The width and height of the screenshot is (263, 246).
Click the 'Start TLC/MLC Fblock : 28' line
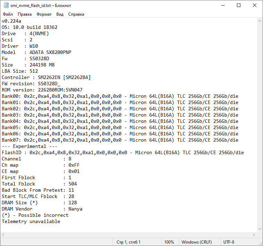click(x=38, y=196)
